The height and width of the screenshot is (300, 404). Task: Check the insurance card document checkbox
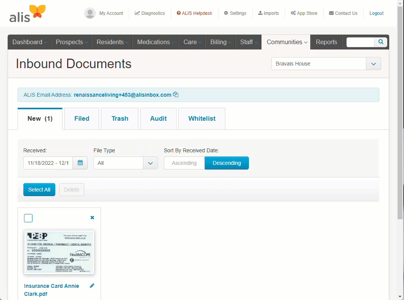click(28, 218)
